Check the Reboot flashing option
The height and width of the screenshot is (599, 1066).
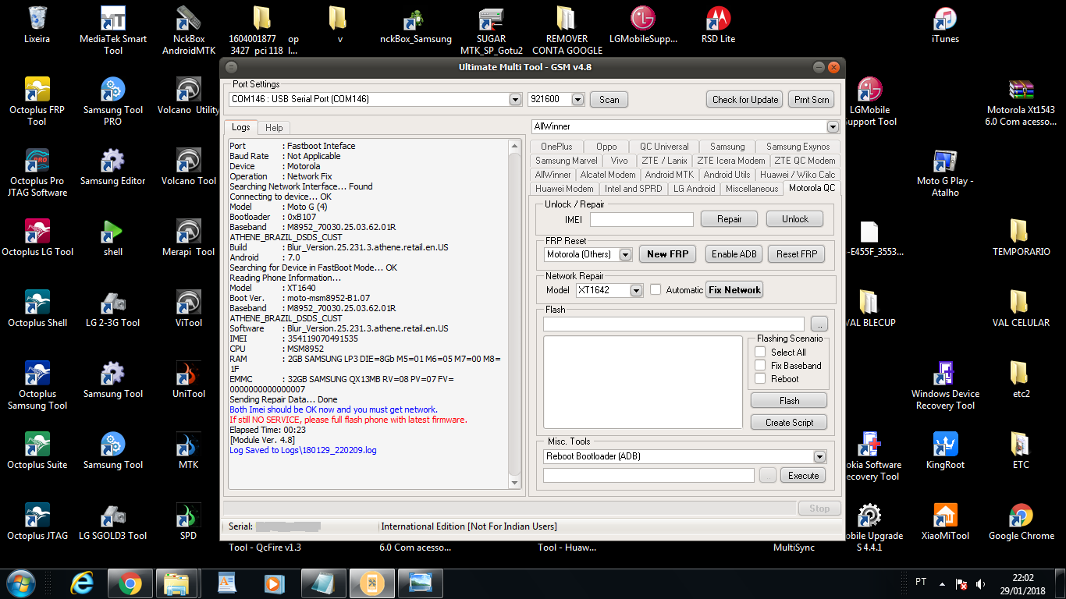pos(760,378)
